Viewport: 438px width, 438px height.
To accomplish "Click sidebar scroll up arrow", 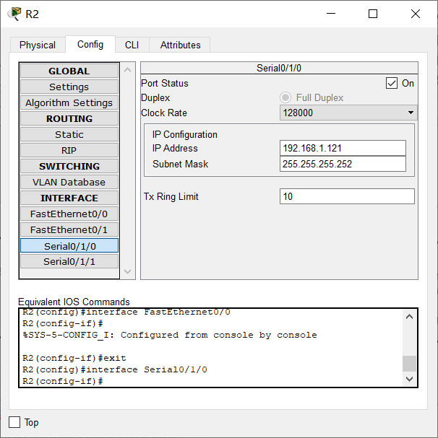I will click(x=128, y=70).
